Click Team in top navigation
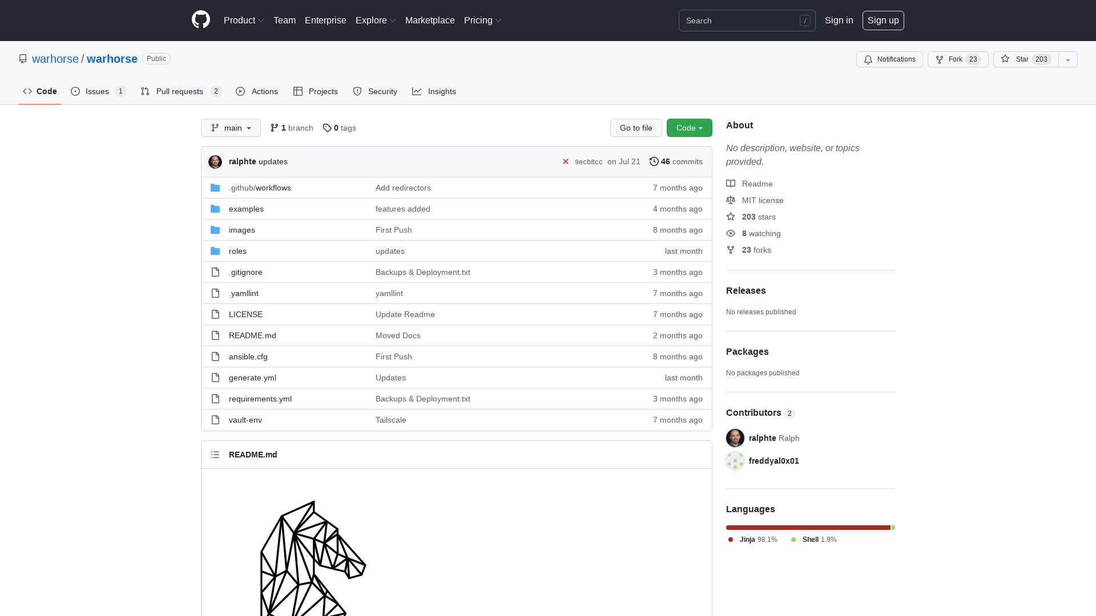 tap(284, 20)
